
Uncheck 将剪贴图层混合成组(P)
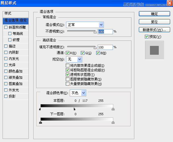point(67,70)
